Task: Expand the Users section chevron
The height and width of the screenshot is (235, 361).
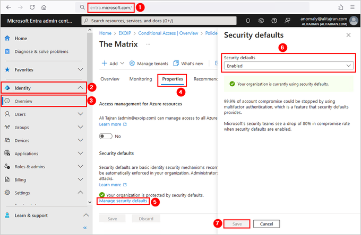Action: (x=80, y=114)
